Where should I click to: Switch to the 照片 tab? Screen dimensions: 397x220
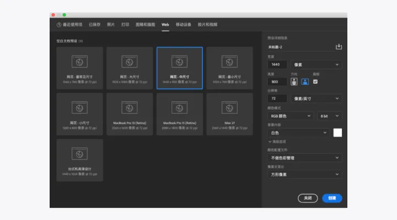point(111,25)
